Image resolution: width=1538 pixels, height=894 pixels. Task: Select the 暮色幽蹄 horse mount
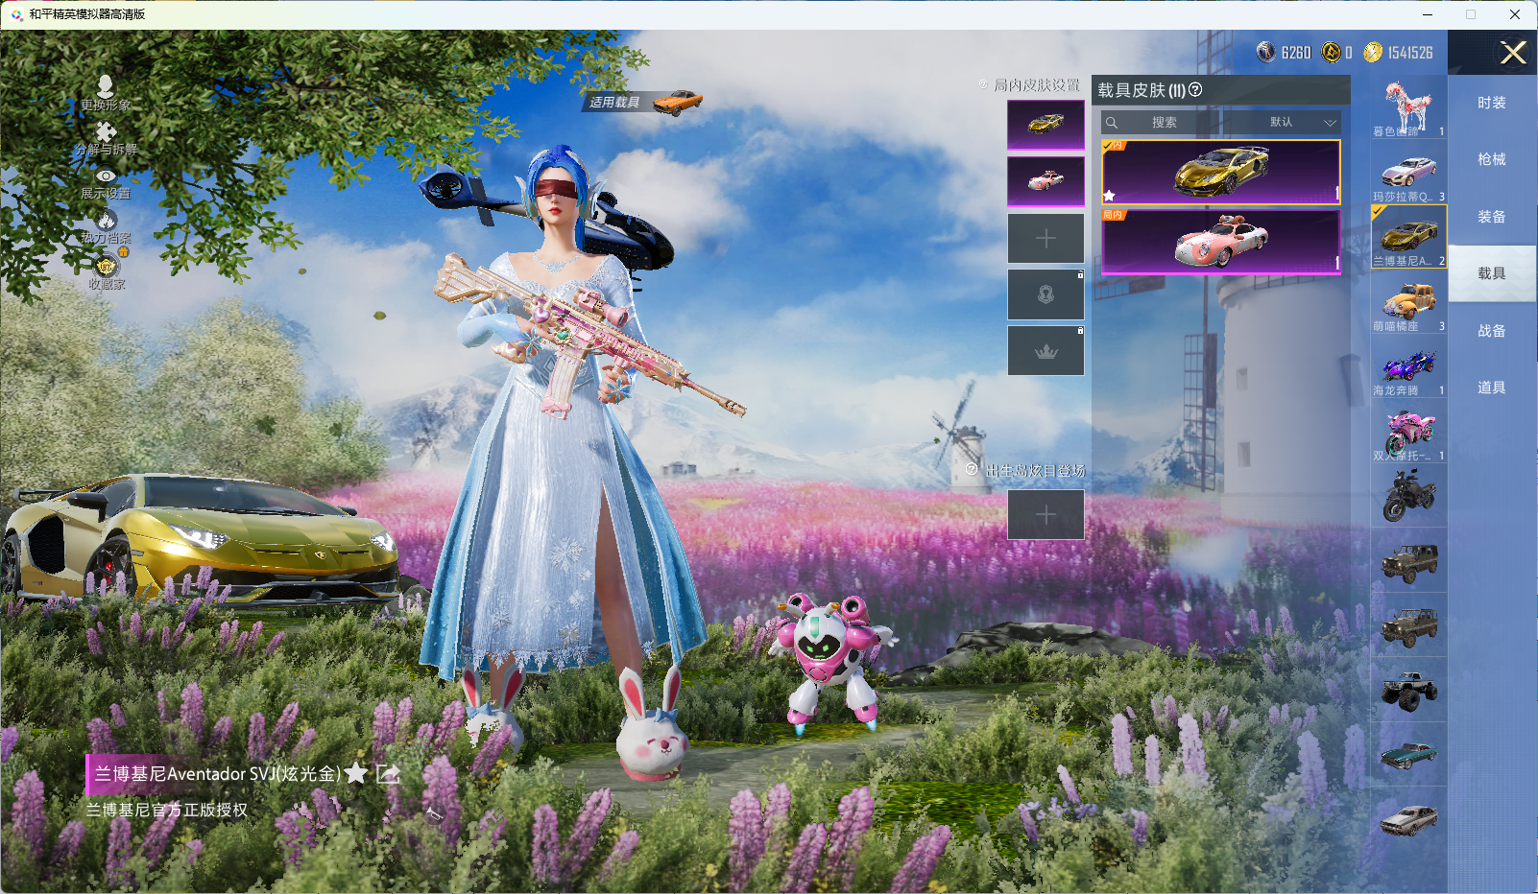coord(1408,107)
